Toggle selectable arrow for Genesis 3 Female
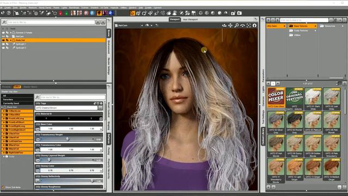 (x=7, y=33)
